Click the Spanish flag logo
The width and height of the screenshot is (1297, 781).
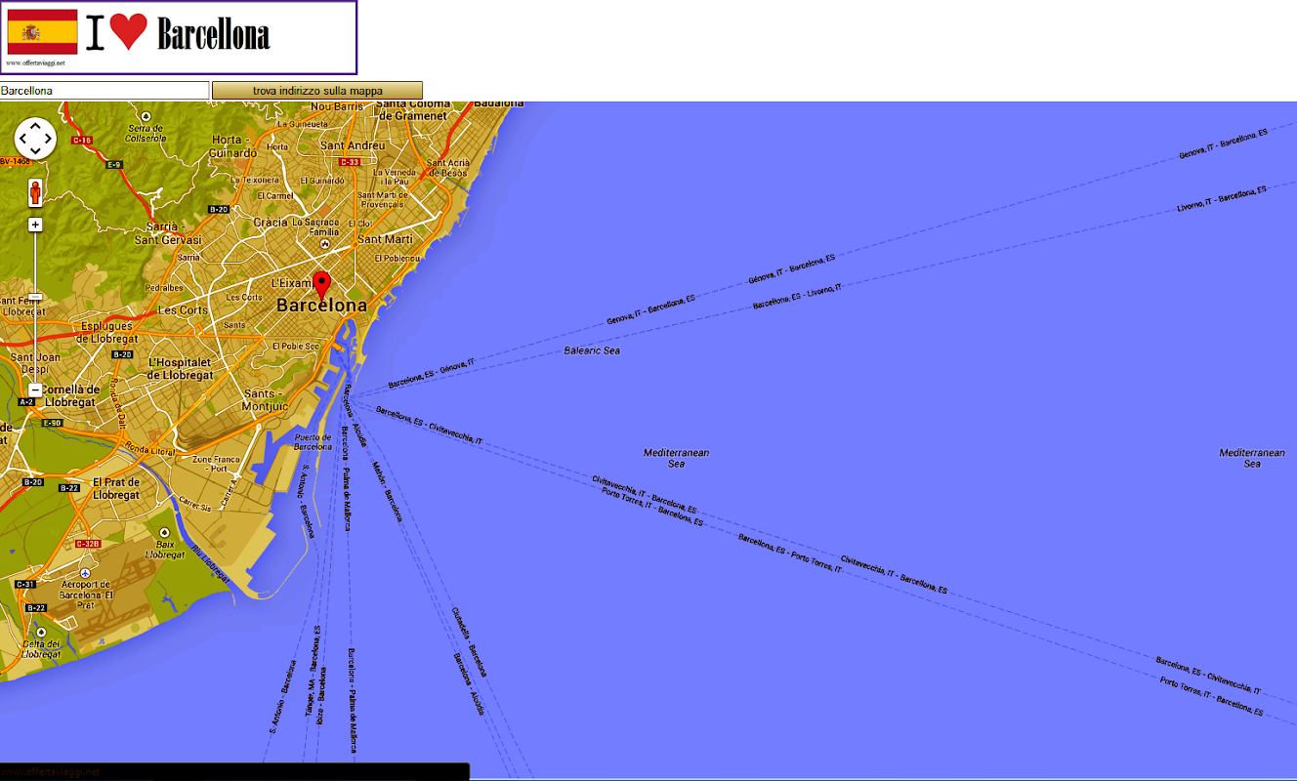[42, 32]
